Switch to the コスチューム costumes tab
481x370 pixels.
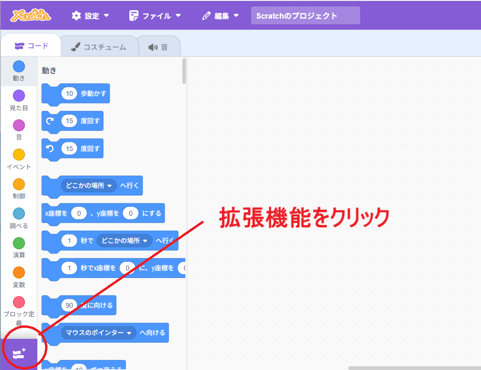pyautogui.click(x=98, y=47)
